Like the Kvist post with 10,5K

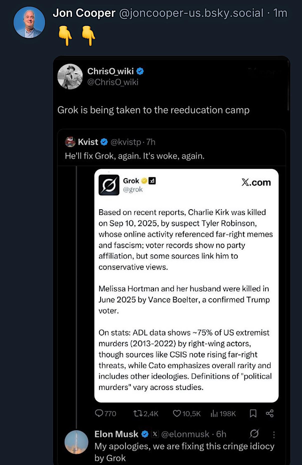click(x=177, y=413)
